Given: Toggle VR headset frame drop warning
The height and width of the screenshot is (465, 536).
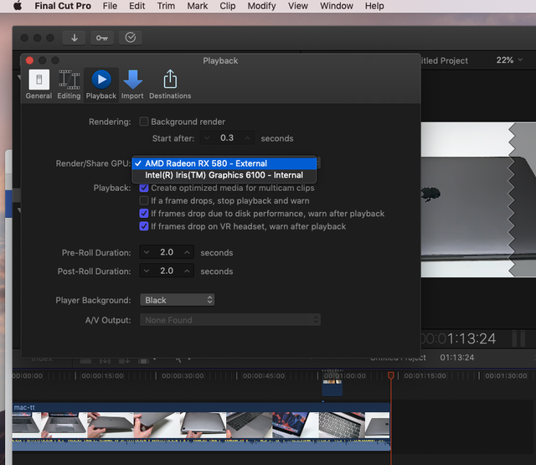Looking at the screenshot, I should pos(144,226).
